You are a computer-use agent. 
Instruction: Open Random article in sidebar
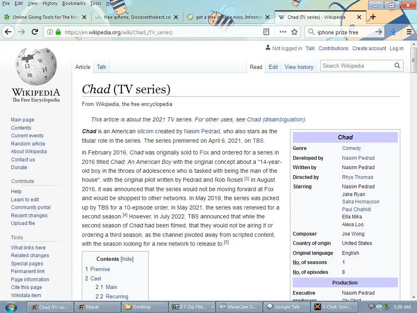[x=28, y=144]
